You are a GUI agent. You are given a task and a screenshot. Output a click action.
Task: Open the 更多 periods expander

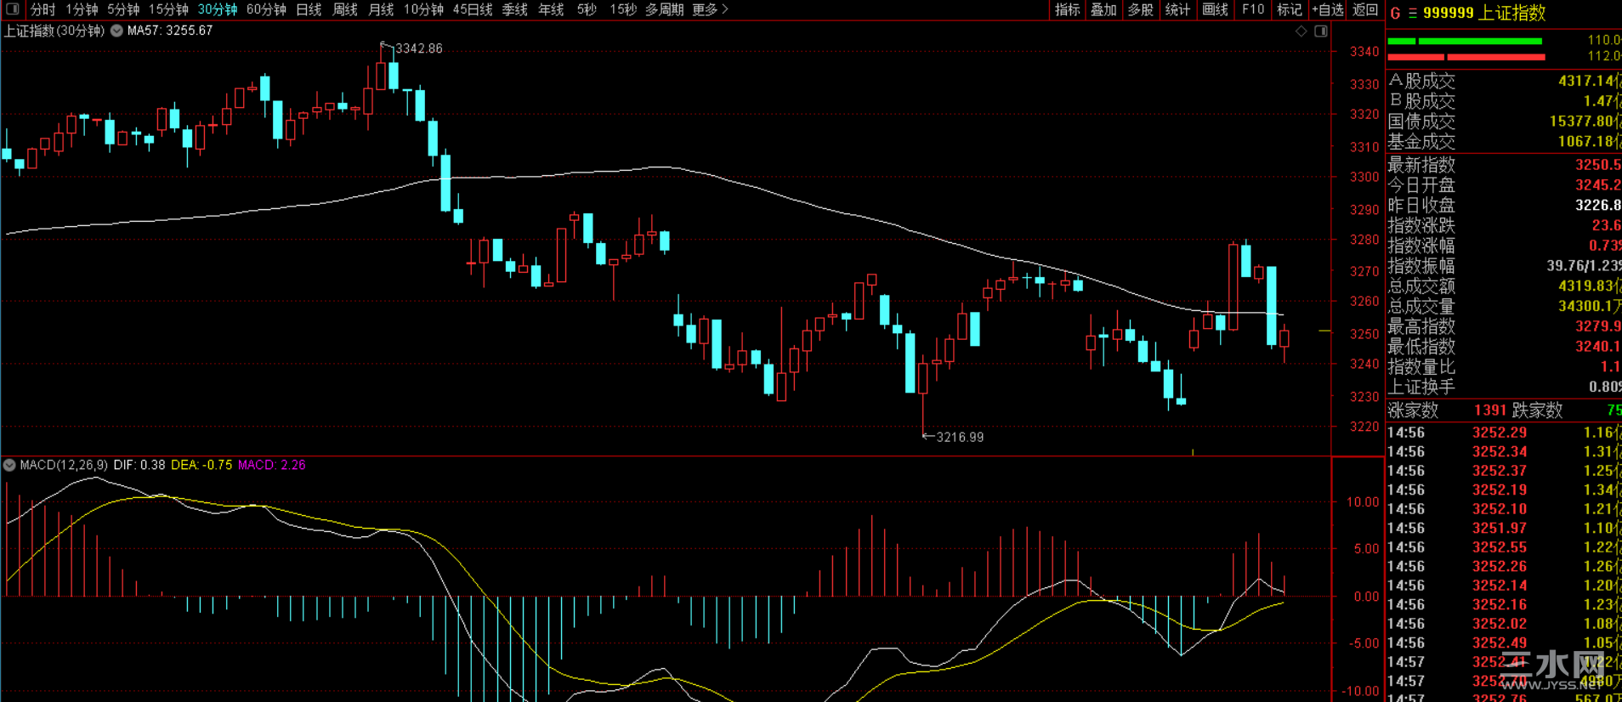point(711,9)
